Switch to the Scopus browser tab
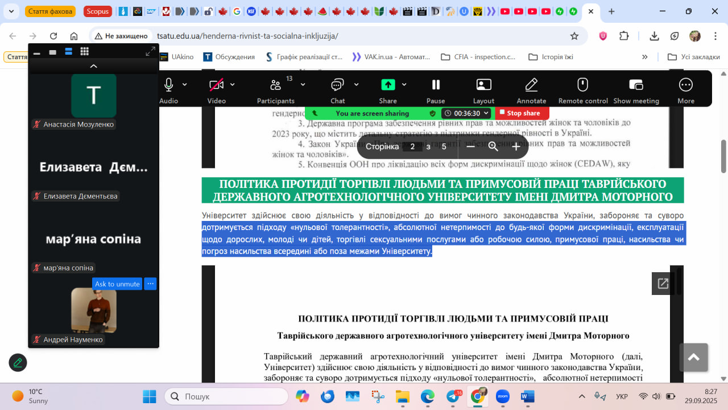Image resolution: width=728 pixels, height=410 pixels. point(98,11)
